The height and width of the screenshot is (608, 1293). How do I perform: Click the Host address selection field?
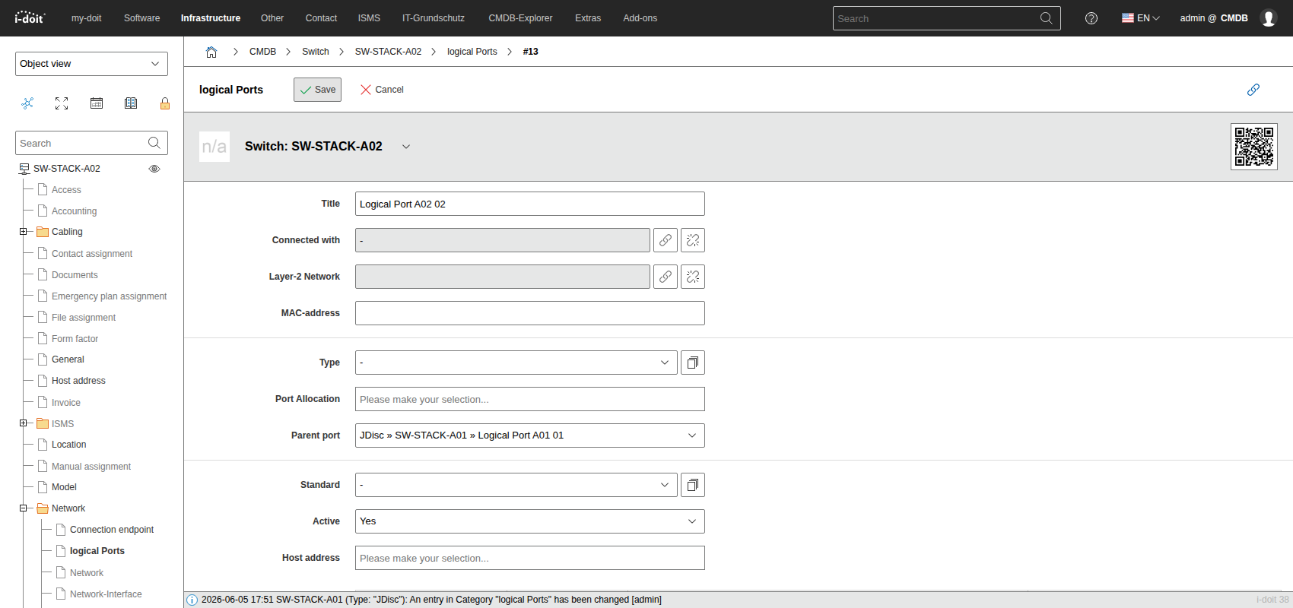(x=530, y=558)
